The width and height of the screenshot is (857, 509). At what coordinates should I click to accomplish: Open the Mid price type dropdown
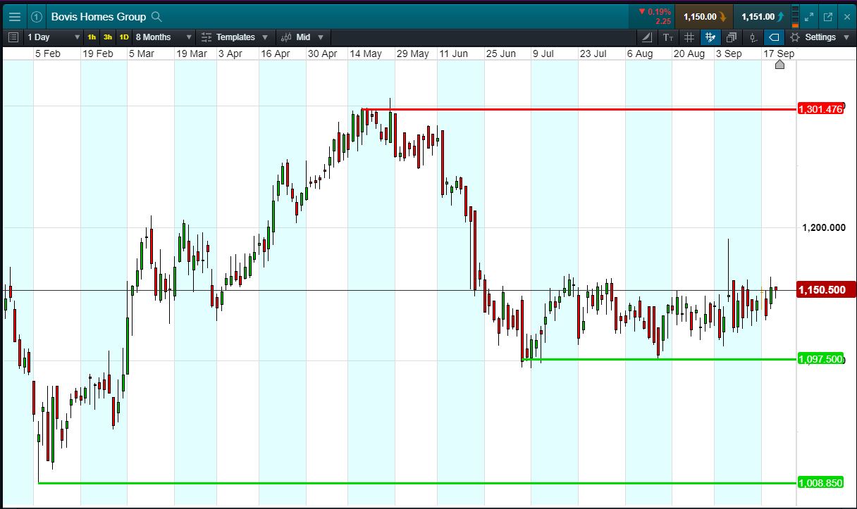(303, 37)
